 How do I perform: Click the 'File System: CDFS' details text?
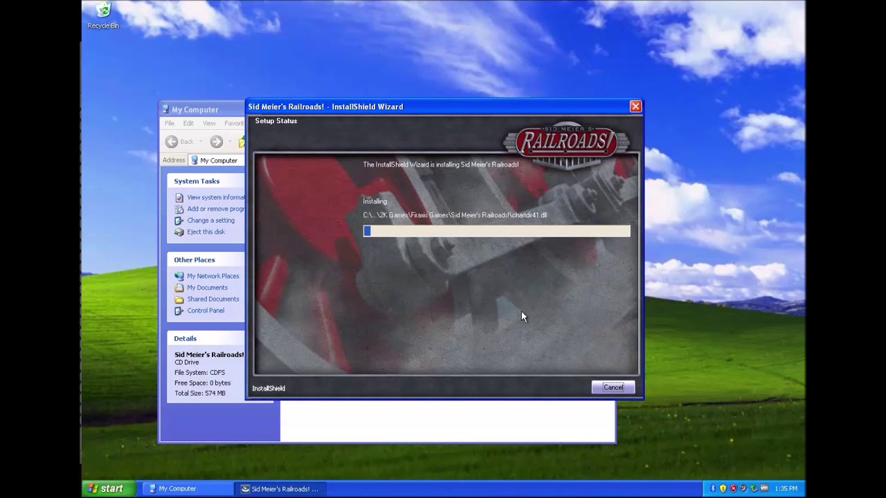(x=199, y=372)
